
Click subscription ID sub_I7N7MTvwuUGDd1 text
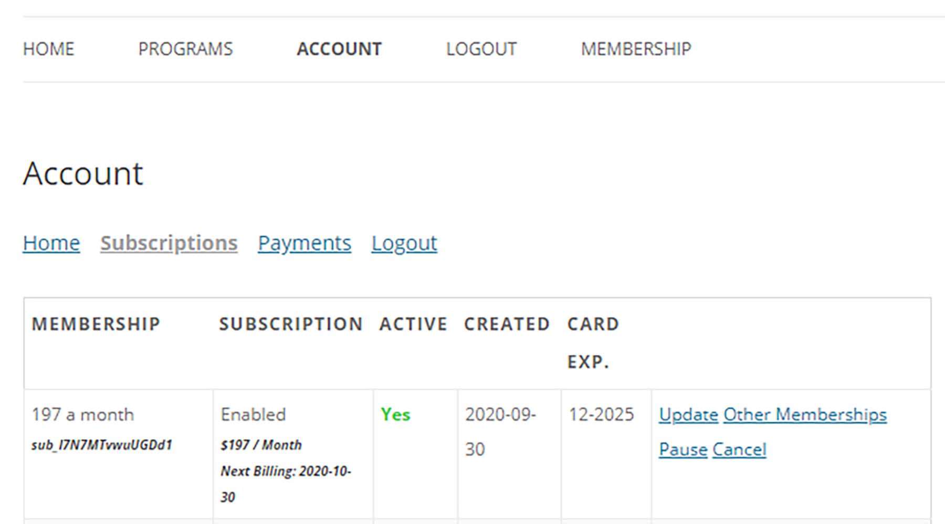coord(102,445)
